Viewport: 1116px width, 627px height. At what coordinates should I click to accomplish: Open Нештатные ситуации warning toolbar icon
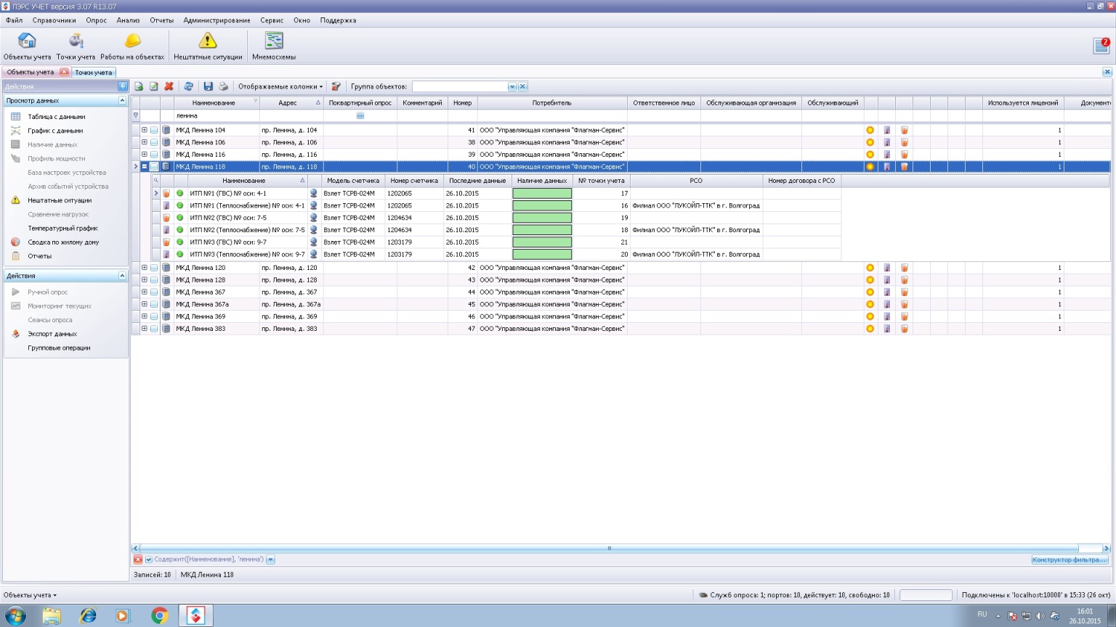[x=208, y=46]
